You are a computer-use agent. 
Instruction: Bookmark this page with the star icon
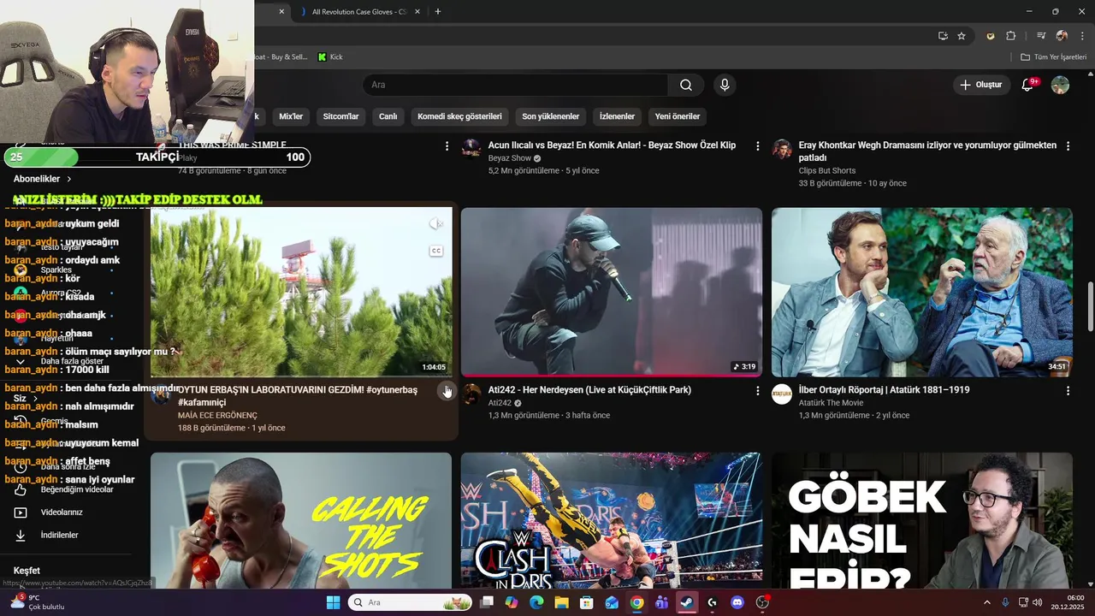pyautogui.click(x=962, y=36)
